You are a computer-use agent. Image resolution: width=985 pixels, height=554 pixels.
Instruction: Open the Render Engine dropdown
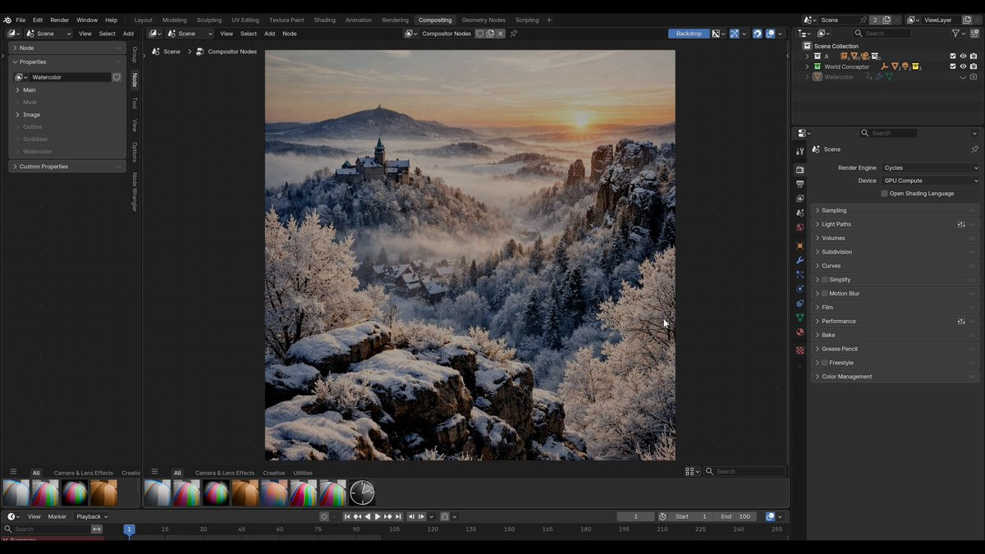pyautogui.click(x=930, y=167)
